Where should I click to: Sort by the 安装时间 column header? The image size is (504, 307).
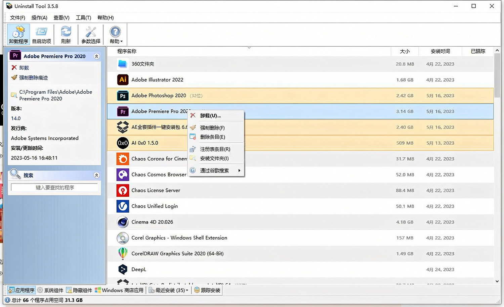[440, 51]
